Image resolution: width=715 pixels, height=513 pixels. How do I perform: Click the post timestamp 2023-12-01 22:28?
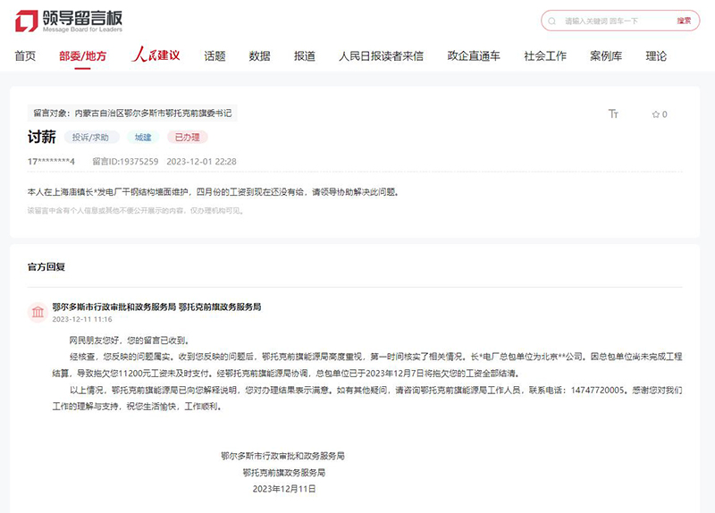(202, 162)
